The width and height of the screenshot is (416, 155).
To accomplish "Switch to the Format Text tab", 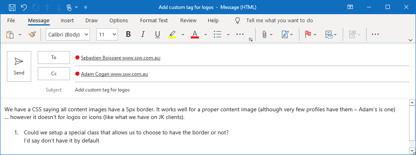I will pyautogui.click(x=154, y=20).
